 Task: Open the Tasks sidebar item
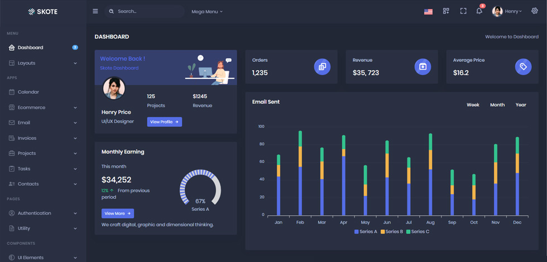(x=44, y=169)
